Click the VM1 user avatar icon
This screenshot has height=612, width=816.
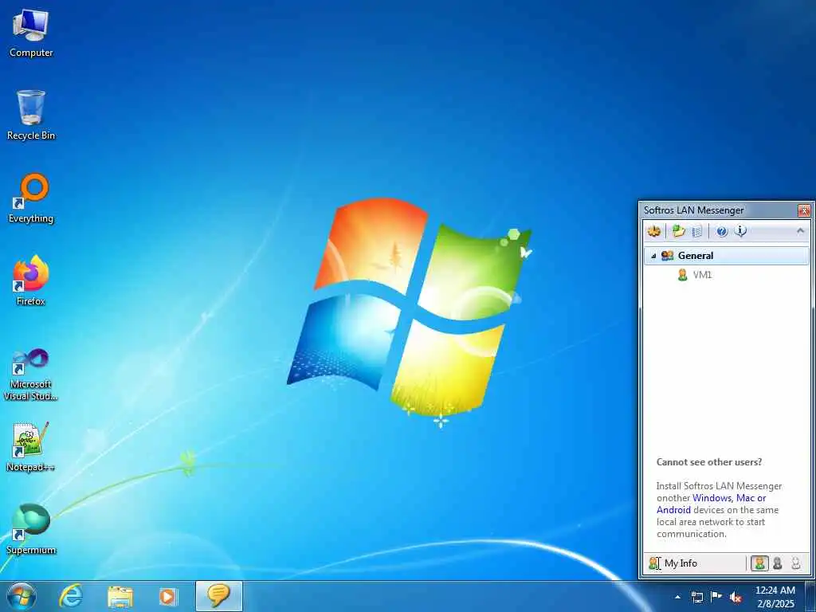[x=682, y=275]
